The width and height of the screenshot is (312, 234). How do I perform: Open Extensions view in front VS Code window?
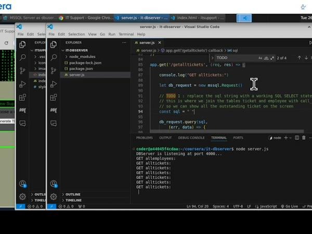pyautogui.click(x=54, y=97)
